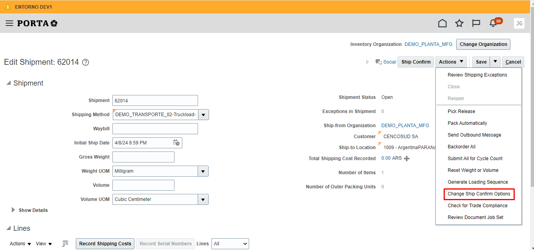Toggle the header Actions menu button
The width and height of the screenshot is (534, 250).
click(x=451, y=62)
